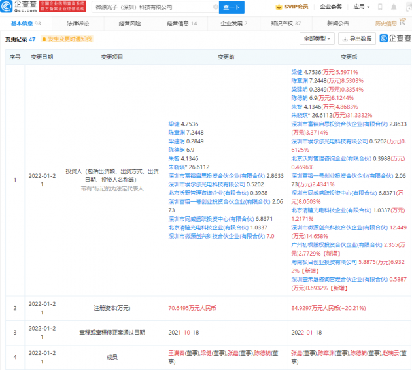Open 深圳市微源创兴科技合伙企业 link in 变更前 column
The image size is (412, 370).
(x=216, y=237)
